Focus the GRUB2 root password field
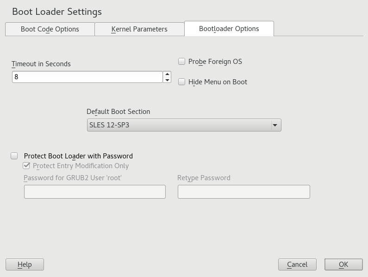This screenshot has width=368, height=277. click(x=94, y=192)
